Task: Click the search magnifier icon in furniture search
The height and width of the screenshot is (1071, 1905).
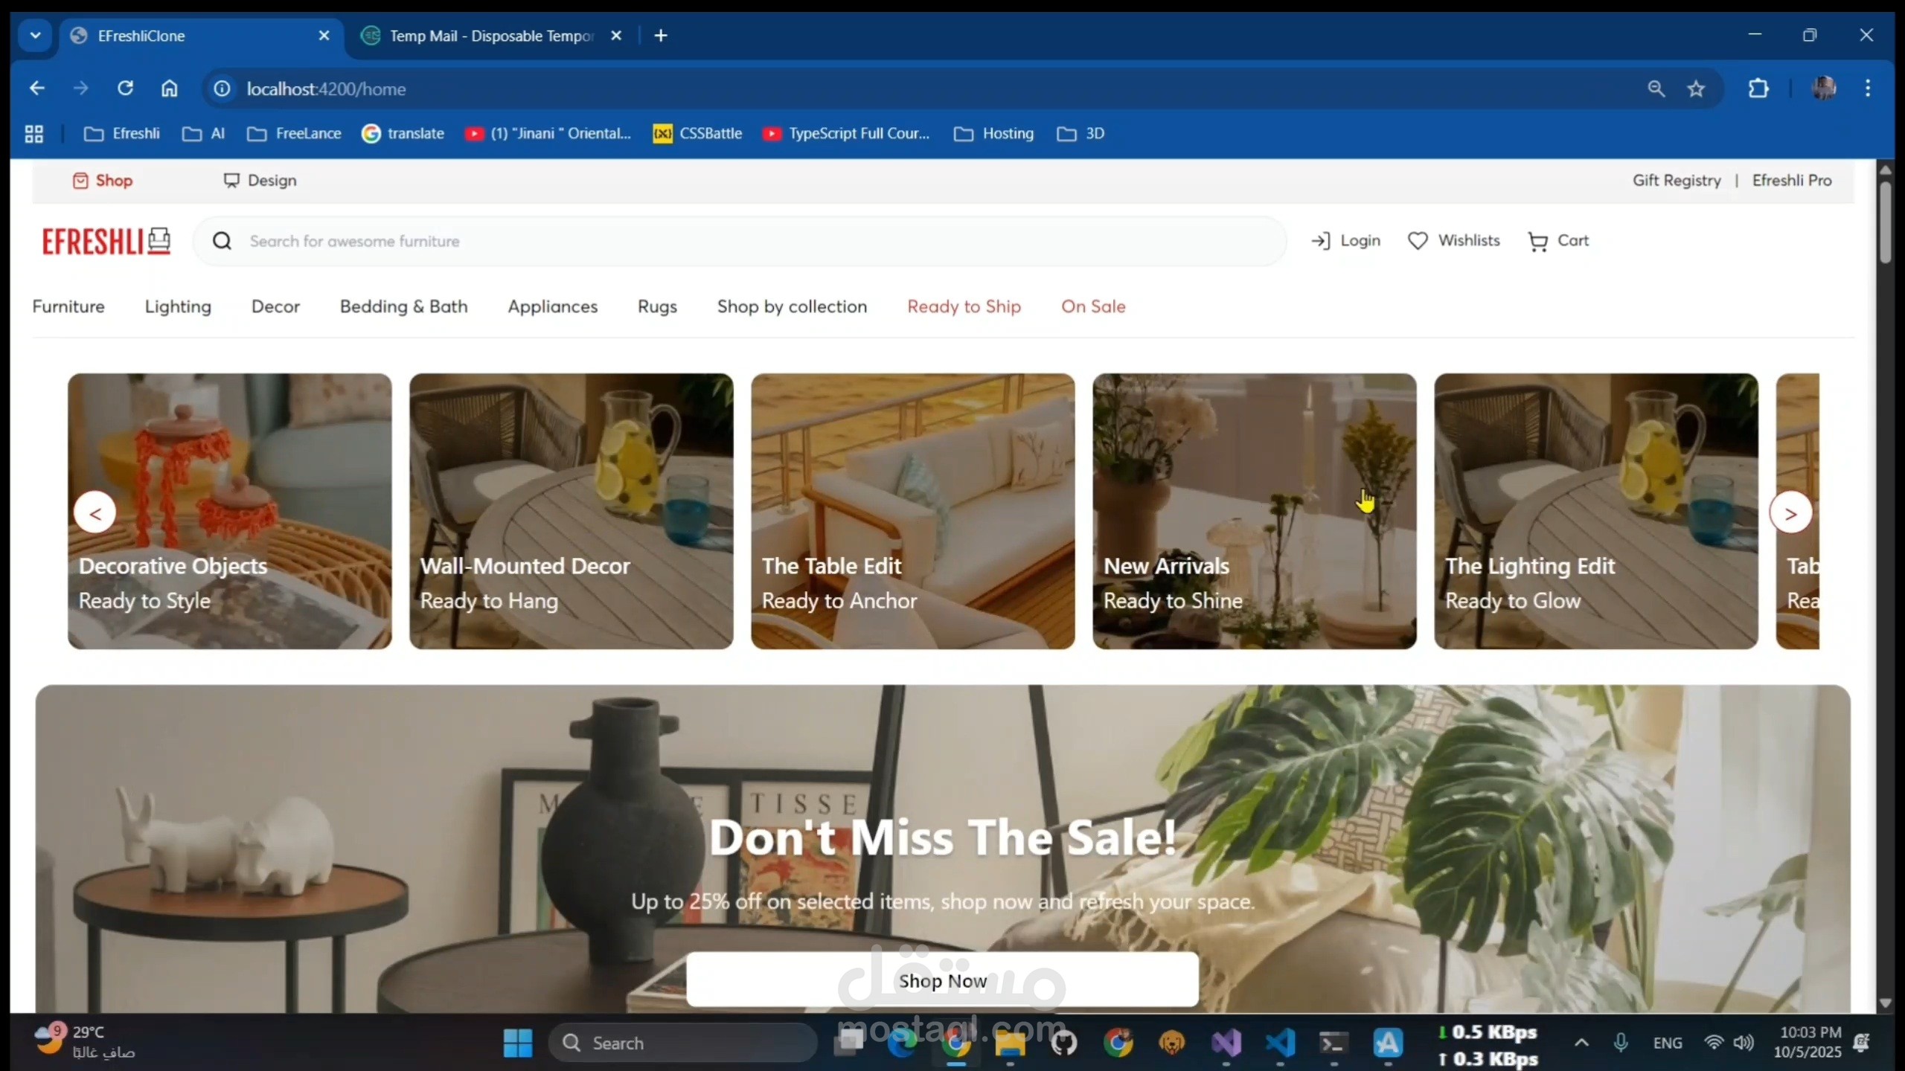Action: [222, 241]
